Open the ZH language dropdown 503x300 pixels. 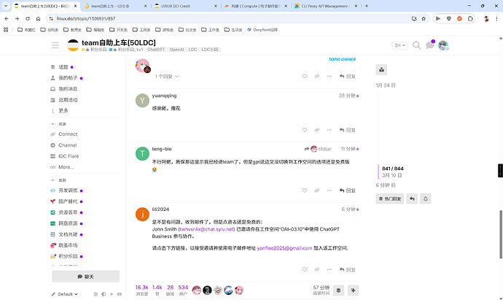tap(399, 45)
